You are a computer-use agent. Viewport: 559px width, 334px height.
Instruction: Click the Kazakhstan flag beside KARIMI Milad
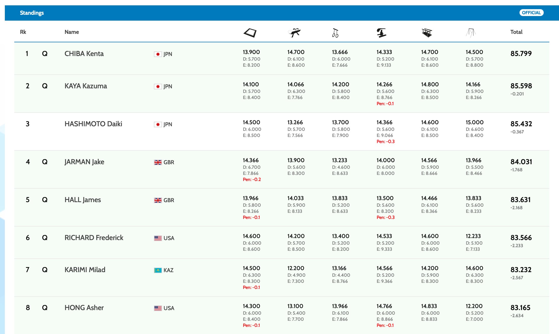(x=158, y=270)
